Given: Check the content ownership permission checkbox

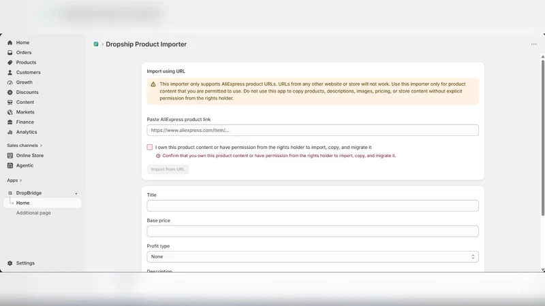Looking at the screenshot, I should [x=150, y=147].
